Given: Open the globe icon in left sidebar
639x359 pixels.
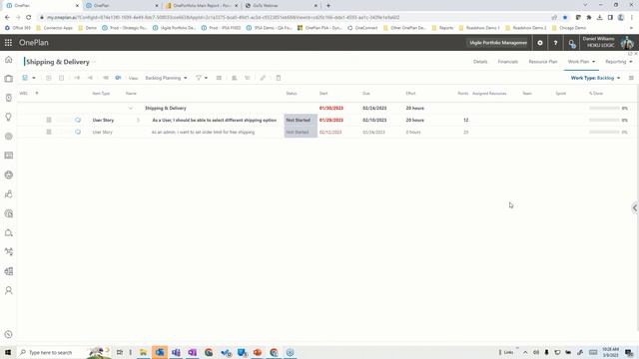Looking at the screenshot, I should pos(9,176).
